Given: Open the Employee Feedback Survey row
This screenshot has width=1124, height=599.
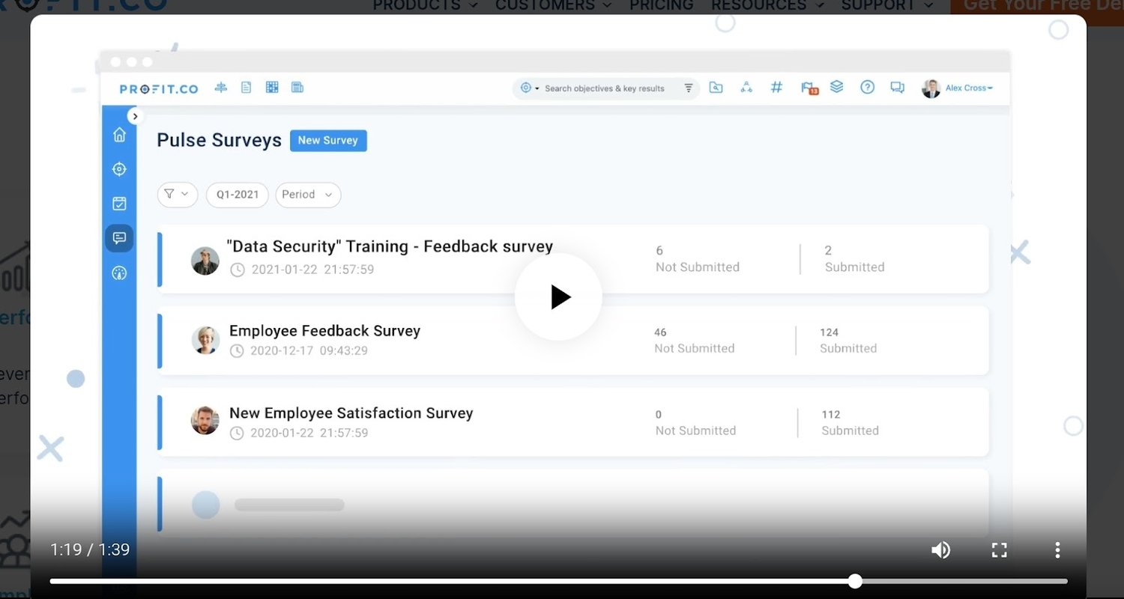Looking at the screenshot, I should [x=324, y=331].
